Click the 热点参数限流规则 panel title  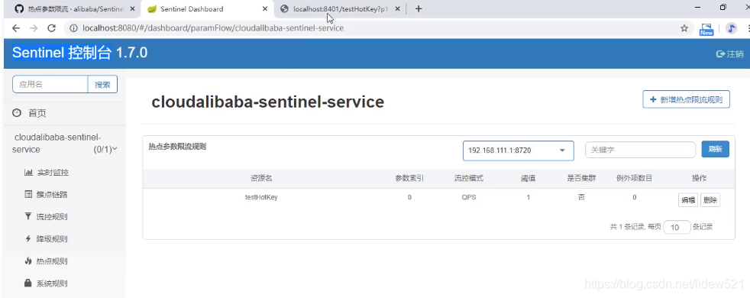coord(177,147)
